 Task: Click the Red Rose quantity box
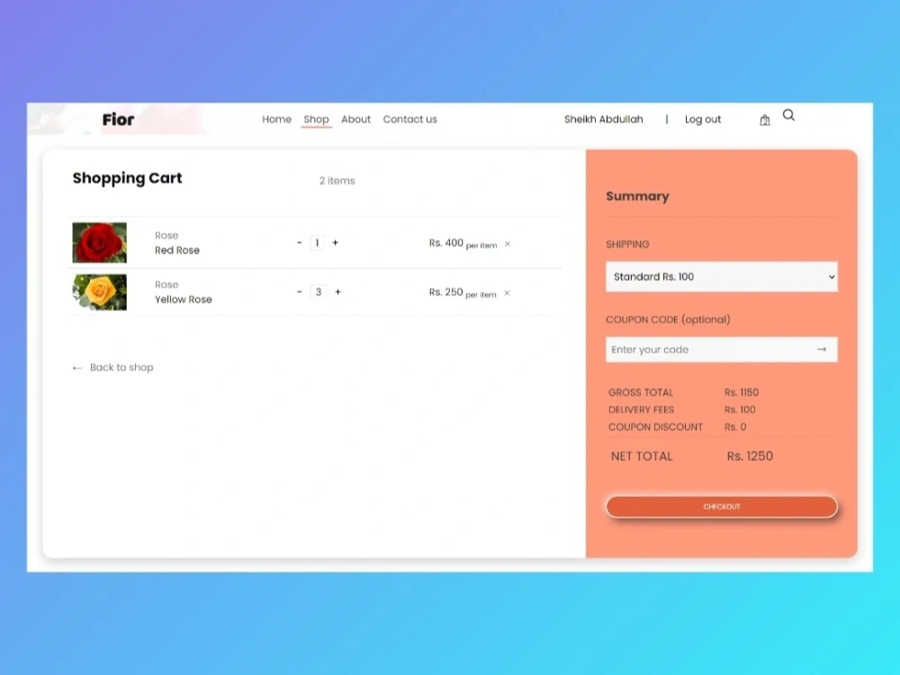[x=317, y=243]
